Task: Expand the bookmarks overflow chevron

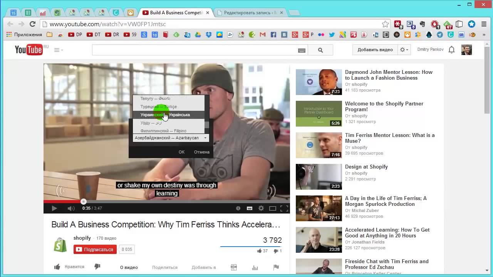Action: [x=484, y=35]
